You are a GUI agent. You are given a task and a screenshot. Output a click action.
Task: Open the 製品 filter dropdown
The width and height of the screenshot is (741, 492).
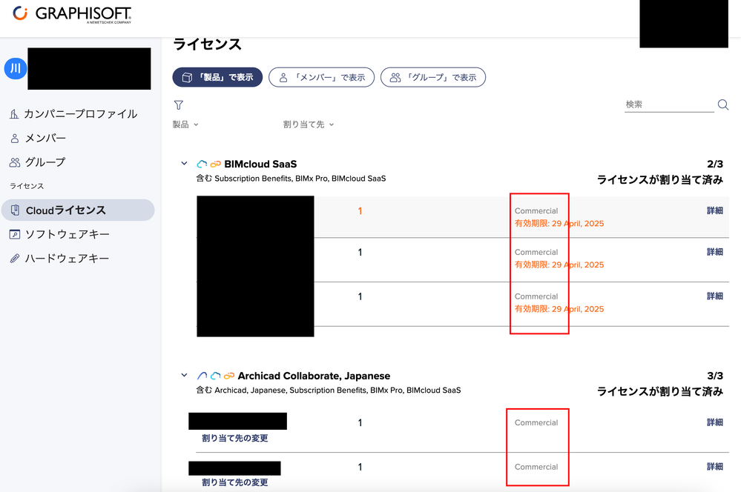tap(185, 124)
